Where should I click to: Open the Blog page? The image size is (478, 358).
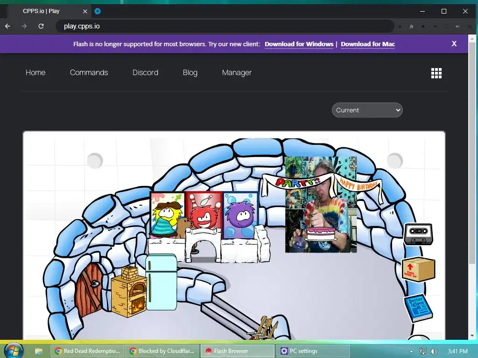pyautogui.click(x=190, y=72)
